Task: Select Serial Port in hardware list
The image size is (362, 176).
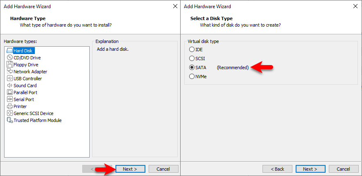Action: (24, 99)
